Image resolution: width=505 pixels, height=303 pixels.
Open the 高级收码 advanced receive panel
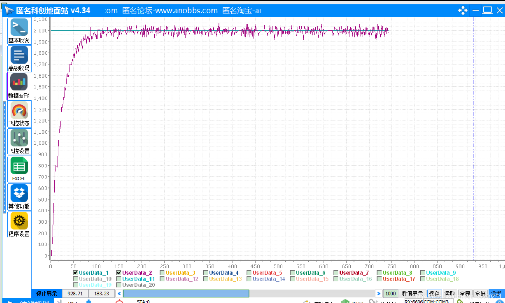pos(19,59)
